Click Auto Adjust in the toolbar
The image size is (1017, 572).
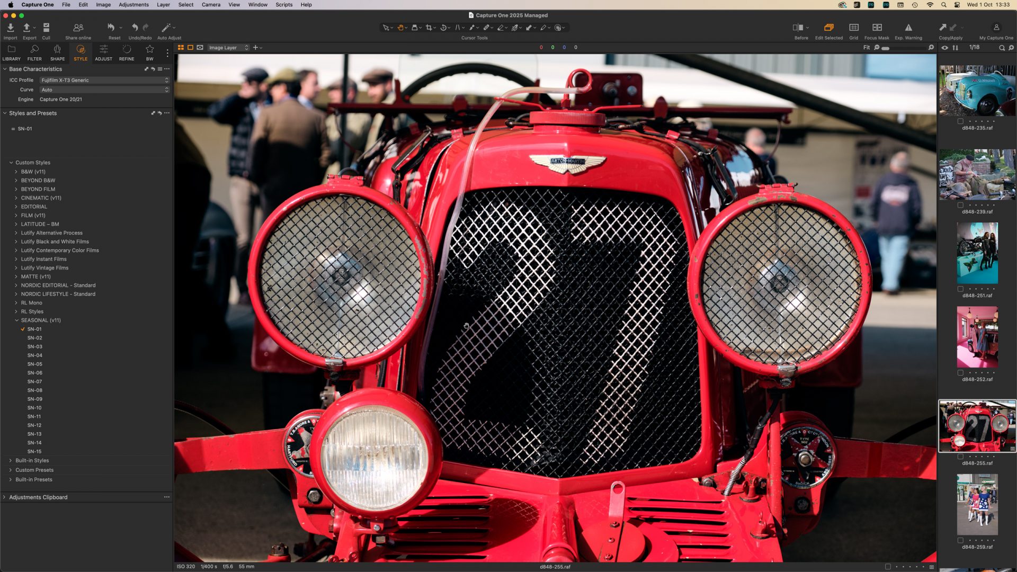click(166, 27)
